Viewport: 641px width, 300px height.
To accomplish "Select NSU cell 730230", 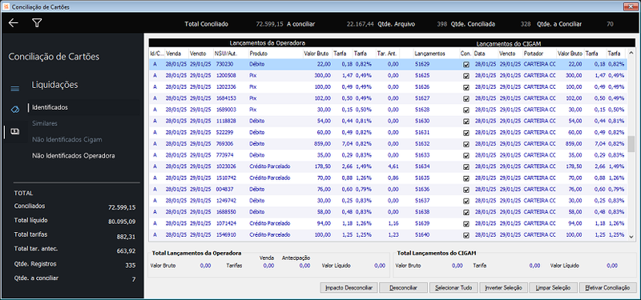I will pyautogui.click(x=225, y=65).
